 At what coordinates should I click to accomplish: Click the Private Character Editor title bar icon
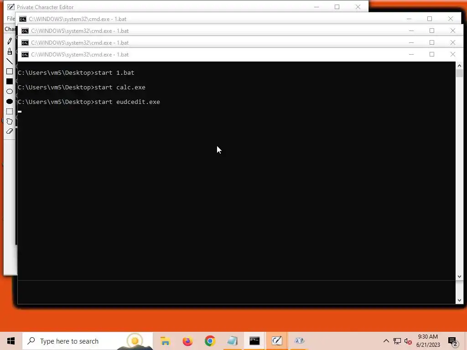pos(11,7)
